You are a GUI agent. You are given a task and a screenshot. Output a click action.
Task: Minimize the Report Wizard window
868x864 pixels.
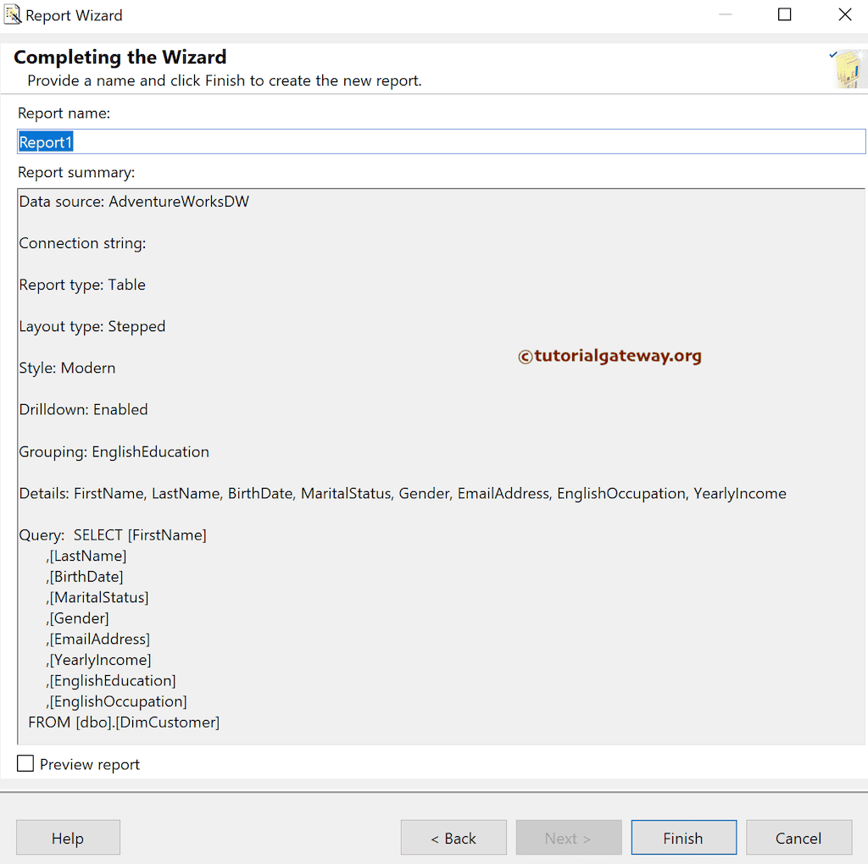726,14
